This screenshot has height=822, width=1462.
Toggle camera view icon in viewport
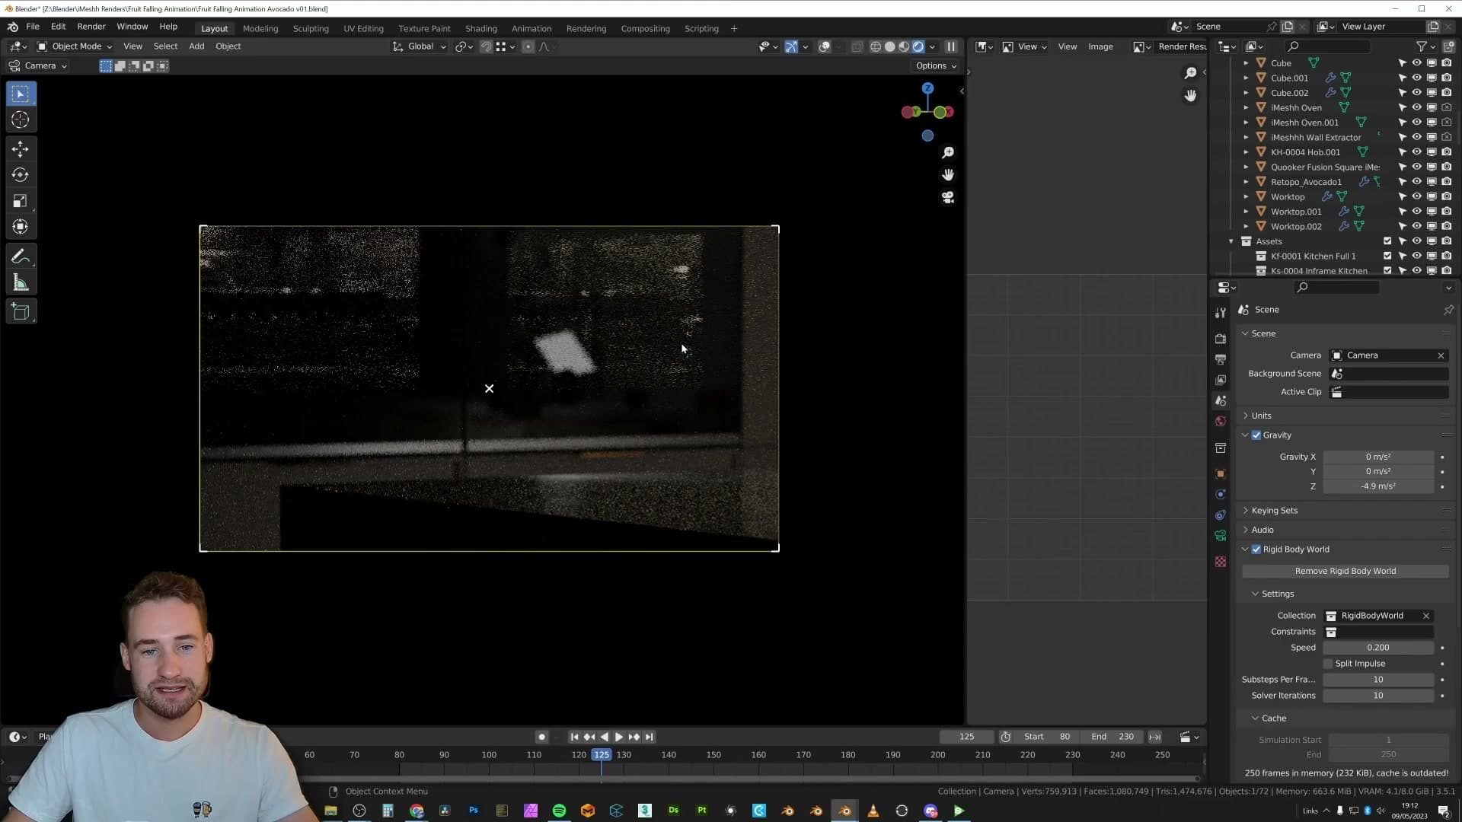coord(948,197)
